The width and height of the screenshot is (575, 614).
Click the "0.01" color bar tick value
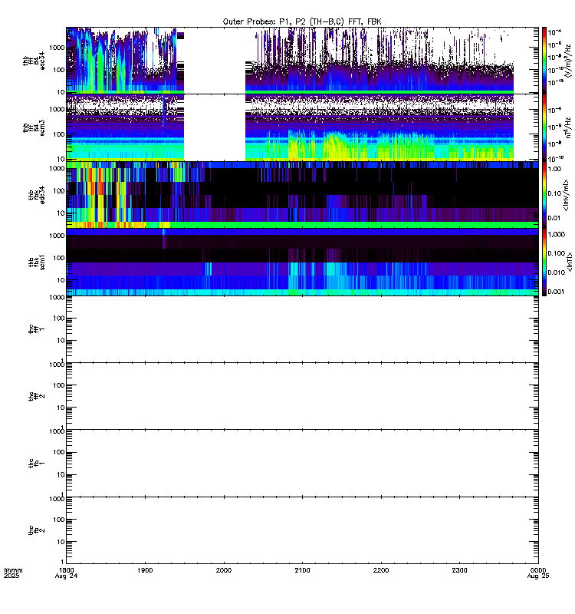tap(554, 218)
